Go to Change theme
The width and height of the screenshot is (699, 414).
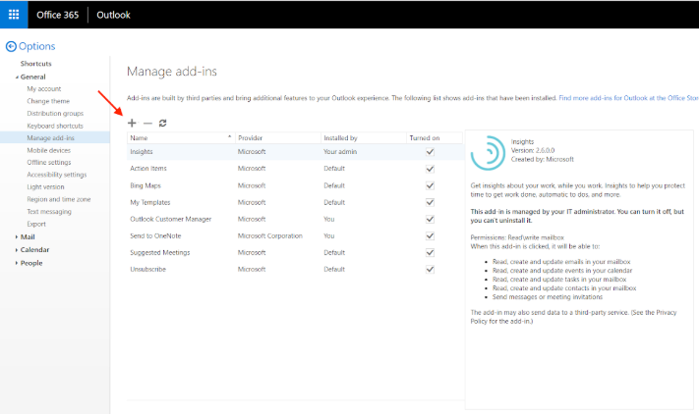(x=48, y=101)
